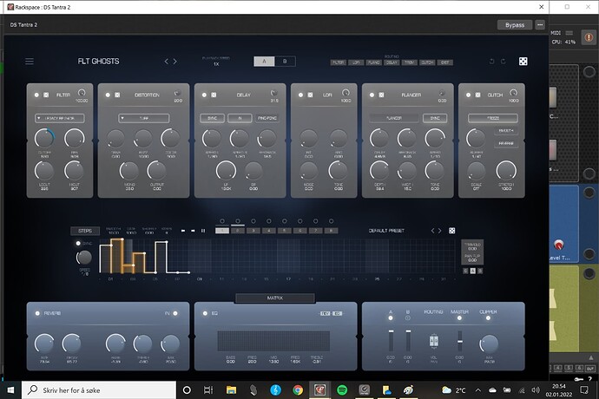Click the sequencer SPEED knob
The width and height of the screenshot is (599, 399).
84,258
